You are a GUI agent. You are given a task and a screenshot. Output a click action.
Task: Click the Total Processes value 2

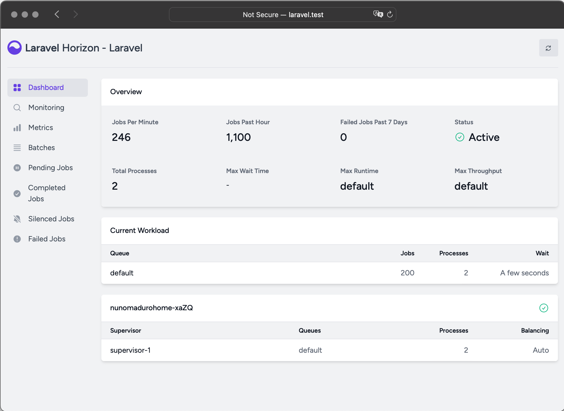(x=115, y=186)
